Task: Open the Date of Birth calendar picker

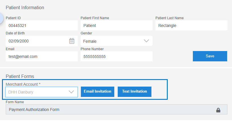Action: [72, 41]
